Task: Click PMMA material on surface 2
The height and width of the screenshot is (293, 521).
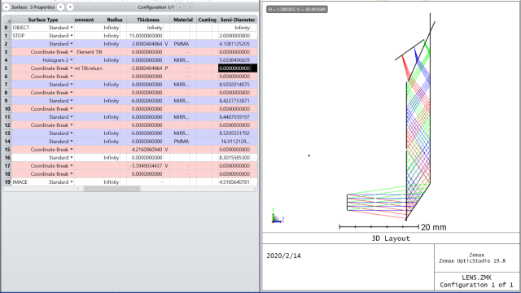Action: (181, 44)
